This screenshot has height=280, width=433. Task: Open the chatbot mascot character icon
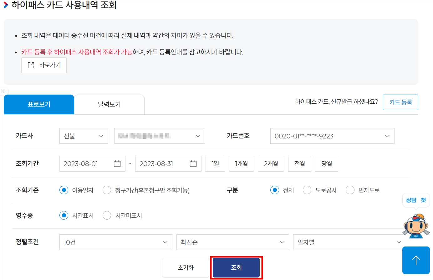point(416,226)
